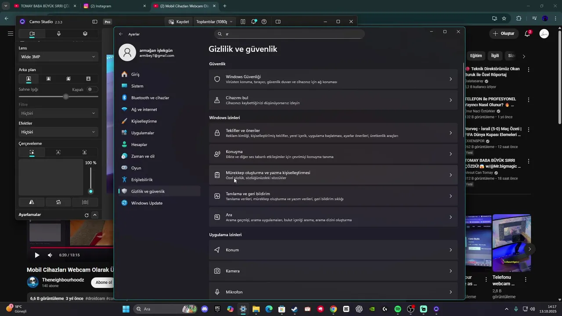Screen dimensions: 562x316
Task: Open the Kamera app permission row
Action: (x=333, y=271)
